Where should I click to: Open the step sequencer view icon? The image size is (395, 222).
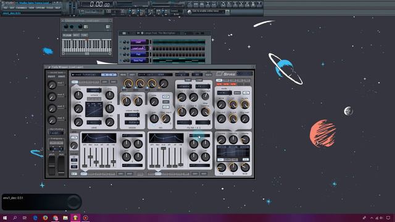pyautogui.click(x=196, y=4)
